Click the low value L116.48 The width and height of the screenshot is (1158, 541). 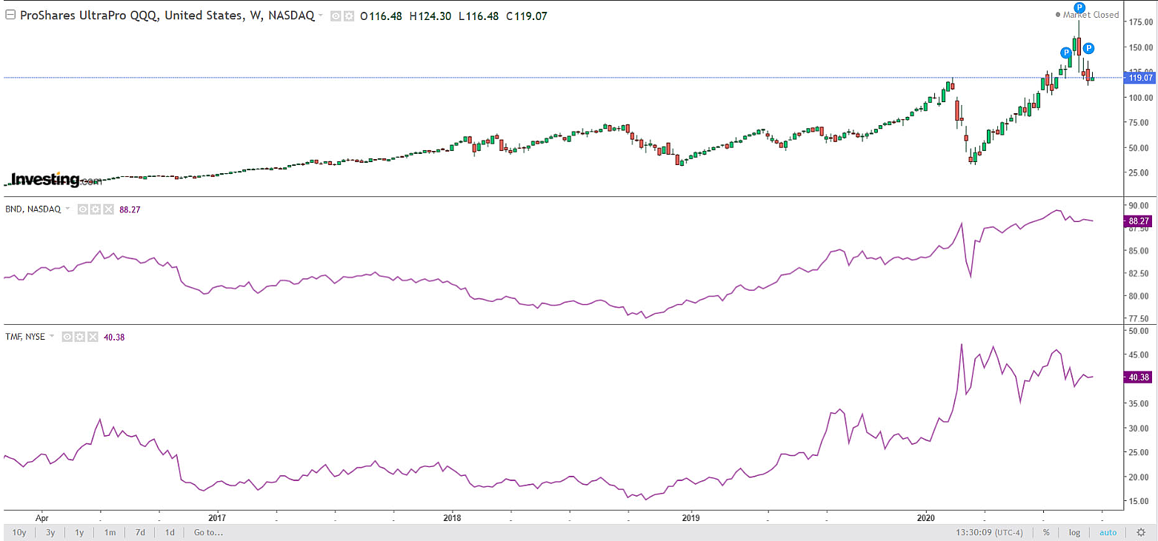(x=479, y=16)
